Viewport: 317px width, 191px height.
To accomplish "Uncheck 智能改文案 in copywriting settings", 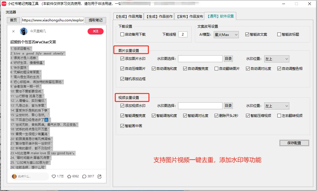I will 247,34.
